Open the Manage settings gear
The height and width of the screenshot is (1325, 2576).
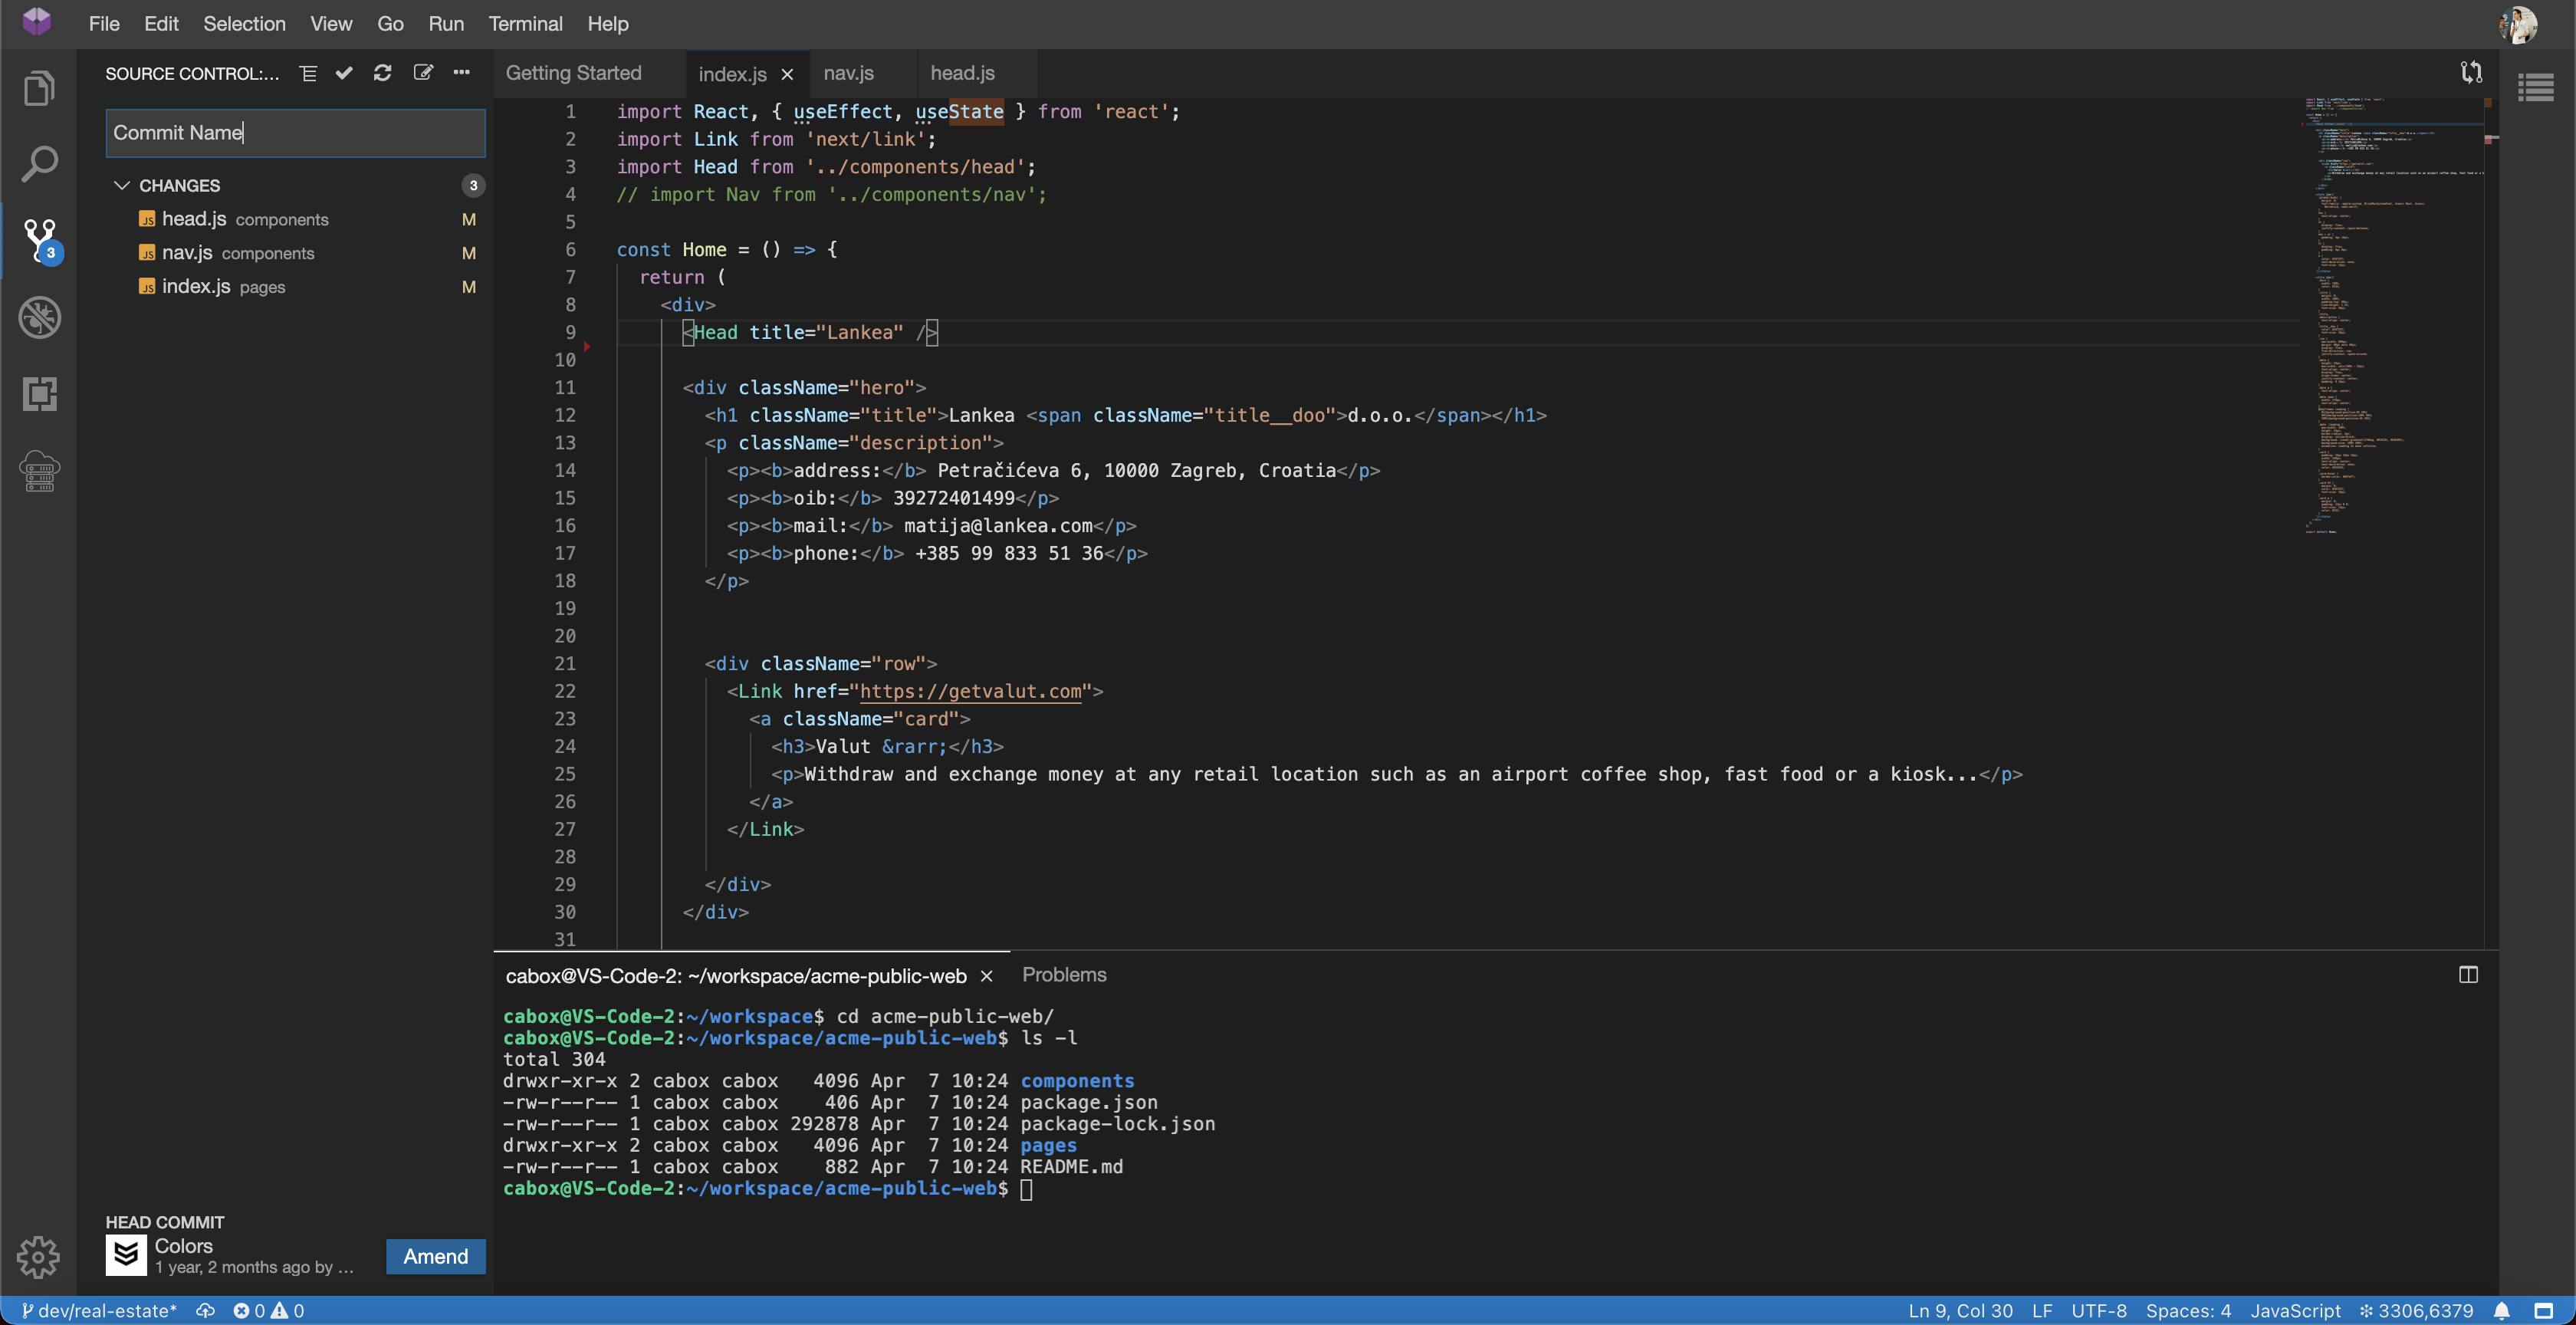click(39, 1256)
